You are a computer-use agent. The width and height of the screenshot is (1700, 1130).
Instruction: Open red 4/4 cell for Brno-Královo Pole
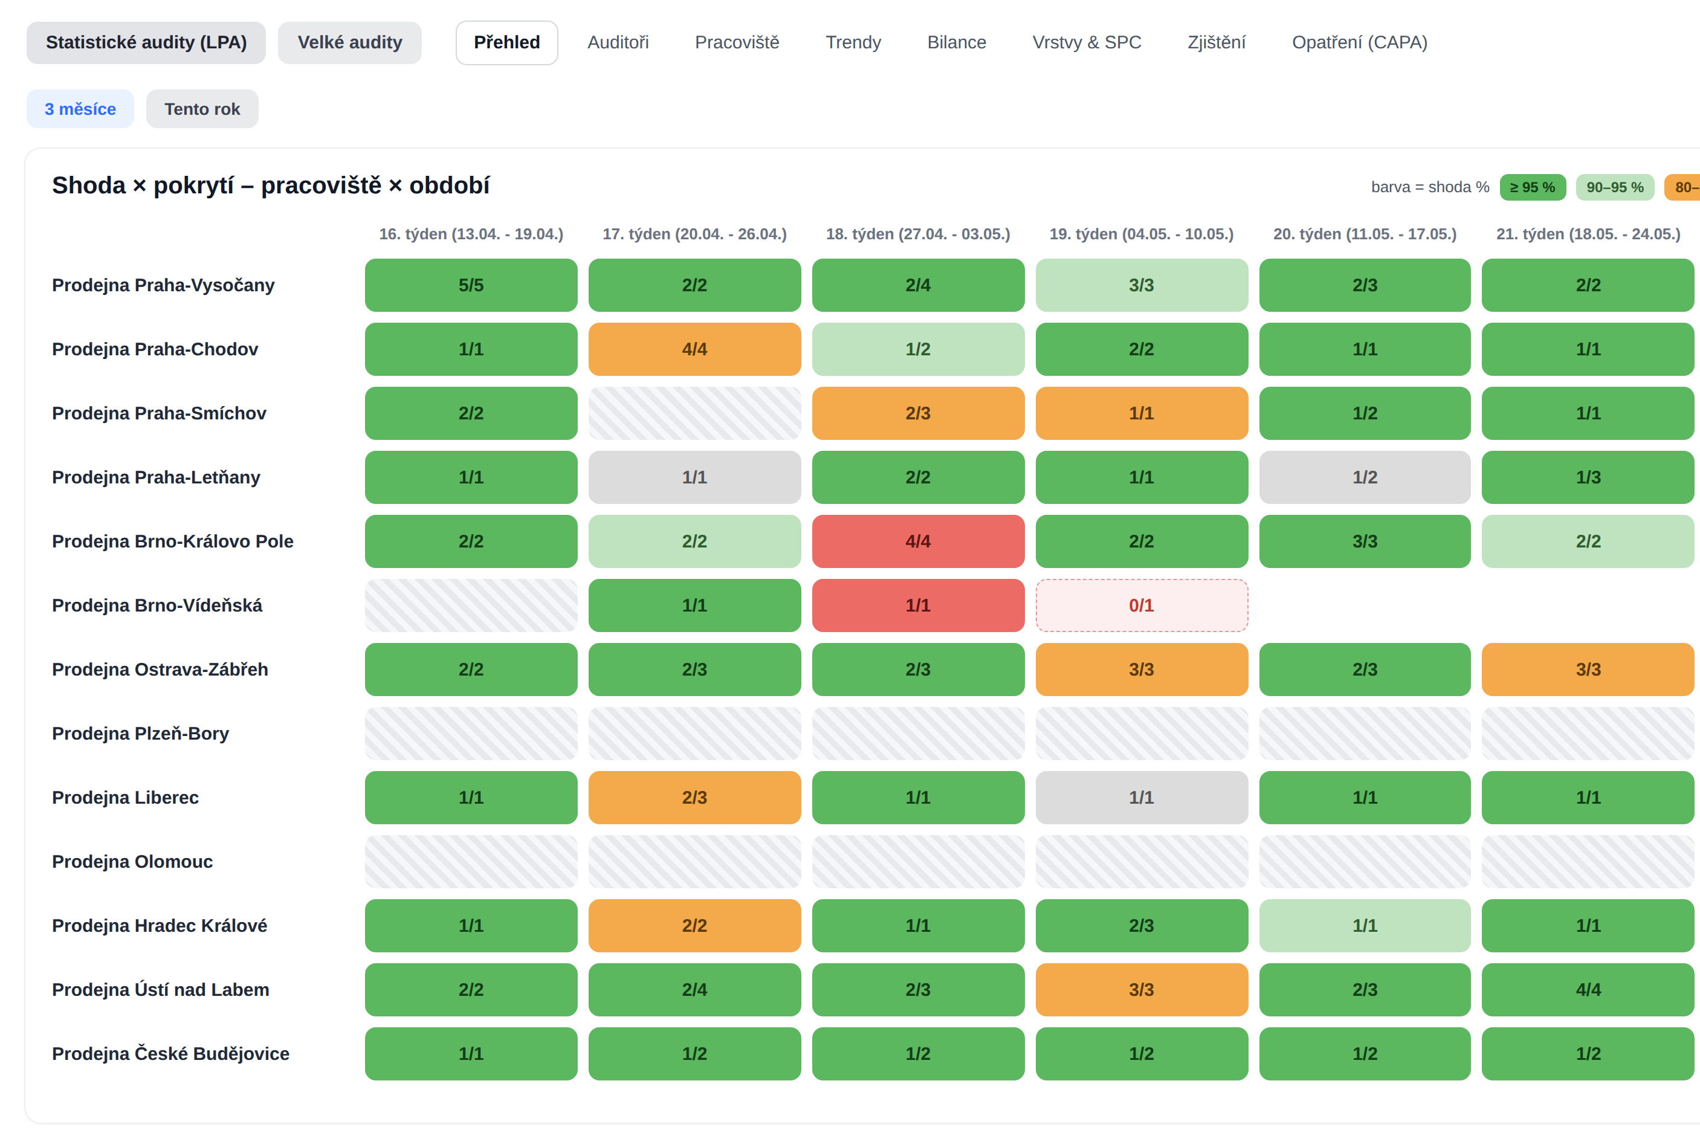917,541
